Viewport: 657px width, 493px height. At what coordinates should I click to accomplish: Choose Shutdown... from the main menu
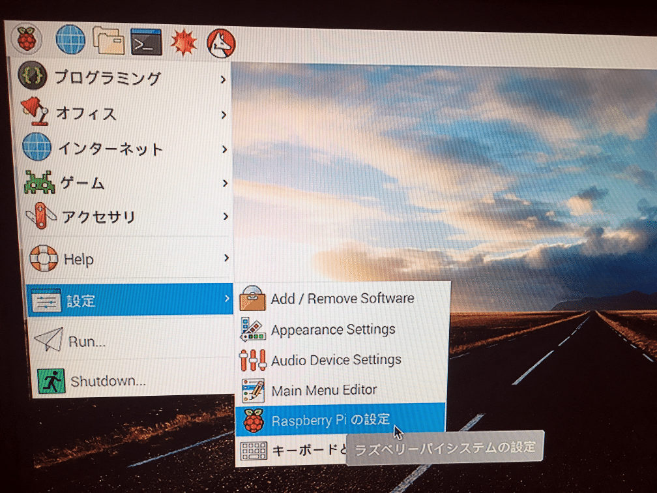pos(133,381)
